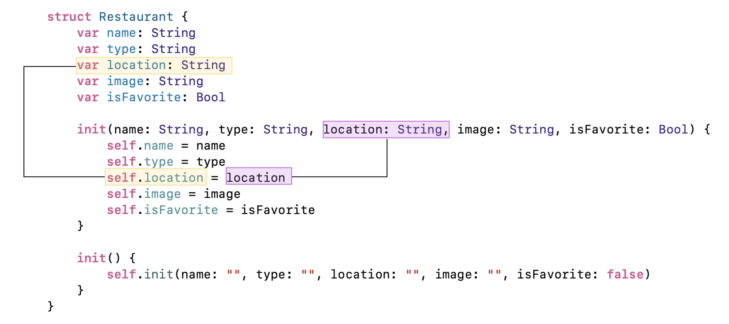This screenshot has height=324, width=729.
Task: Click the 'self.type = type' assignment line
Action: click(166, 162)
